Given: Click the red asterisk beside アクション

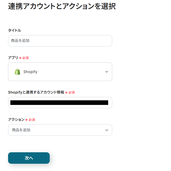Looking at the screenshot, I should tap(27, 120).
